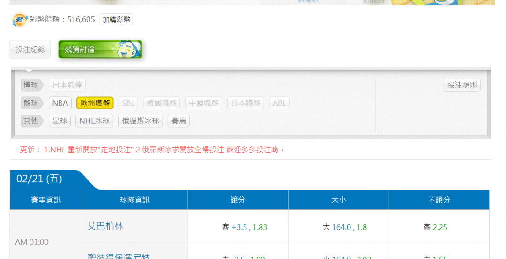Bet on 客 +3.5 spread at 1.83
506x259 pixels.
[245, 227]
